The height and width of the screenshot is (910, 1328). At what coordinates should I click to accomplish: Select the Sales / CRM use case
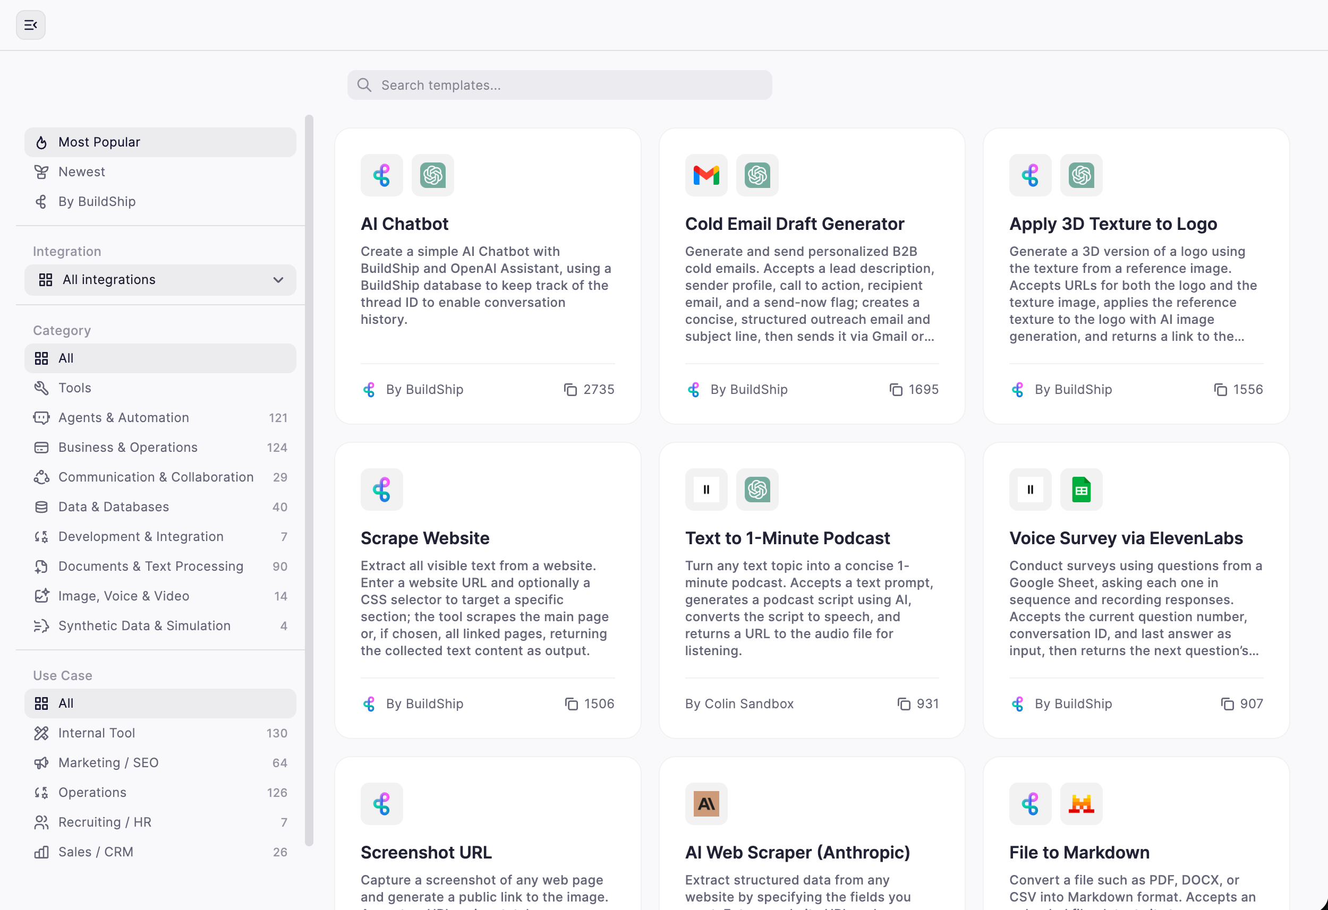(x=160, y=852)
